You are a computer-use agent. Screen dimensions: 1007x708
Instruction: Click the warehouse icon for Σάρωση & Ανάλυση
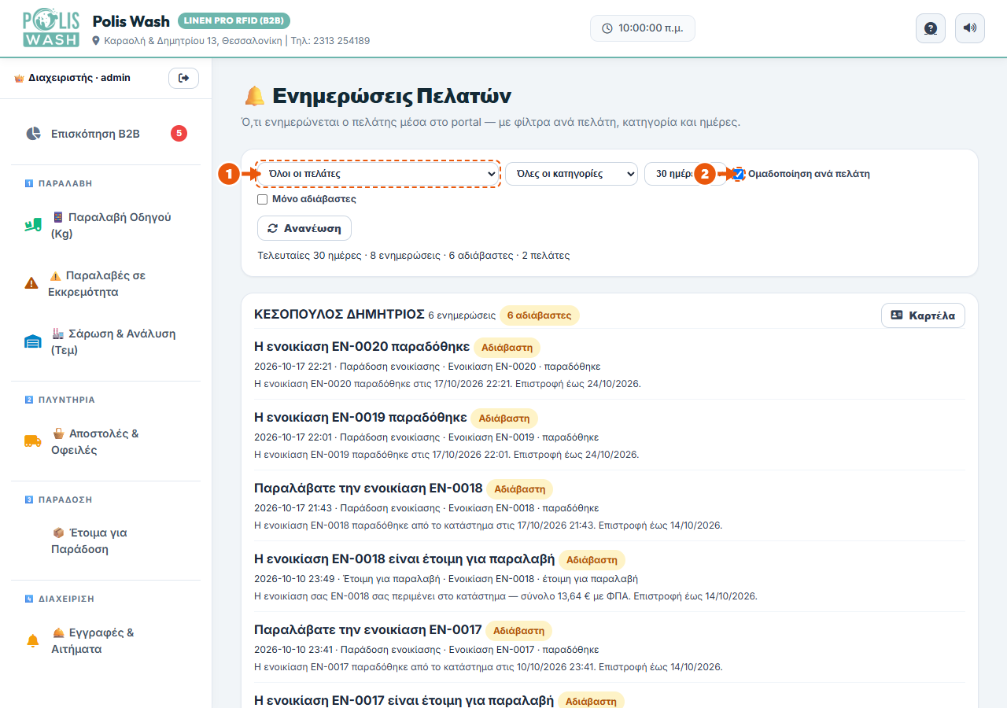click(x=33, y=341)
